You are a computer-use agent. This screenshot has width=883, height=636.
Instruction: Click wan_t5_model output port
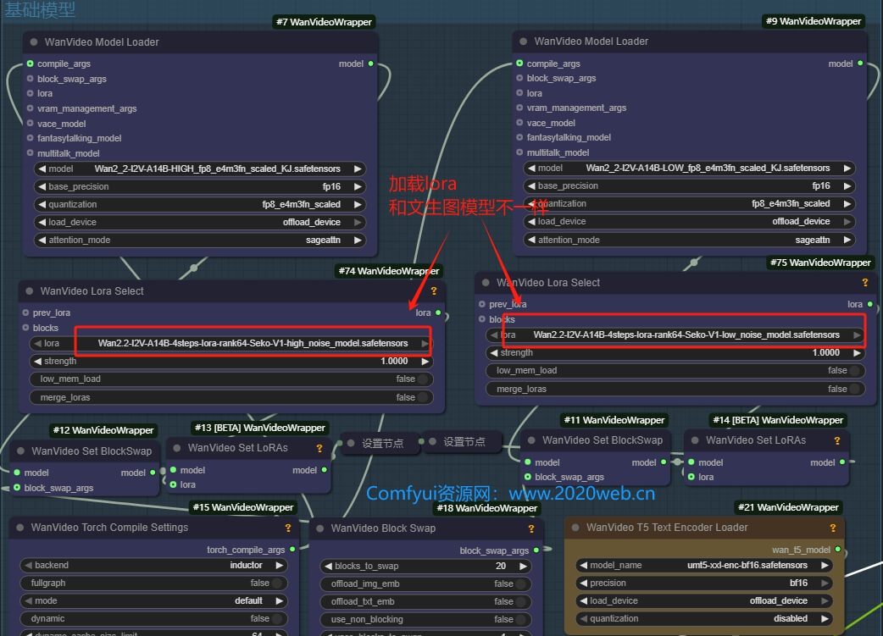[x=838, y=550]
